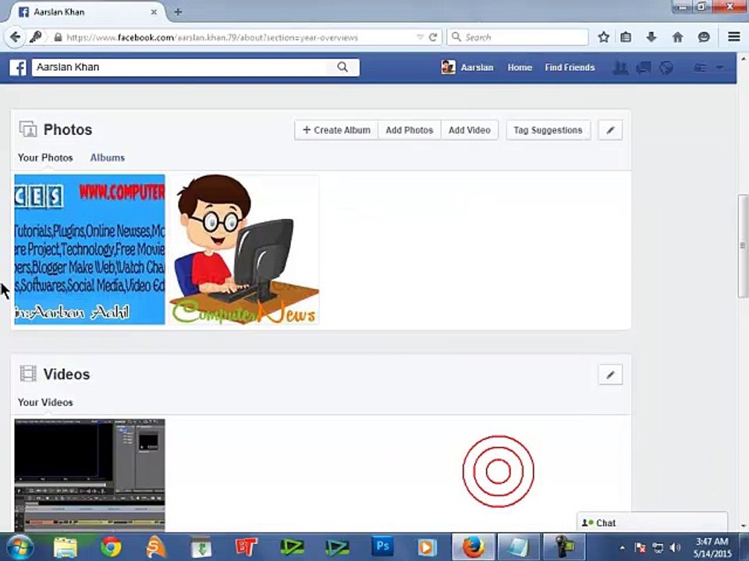Select Your Videos tab
The height and width of the screenshot is (561, 749).
(x=45, y=402)
